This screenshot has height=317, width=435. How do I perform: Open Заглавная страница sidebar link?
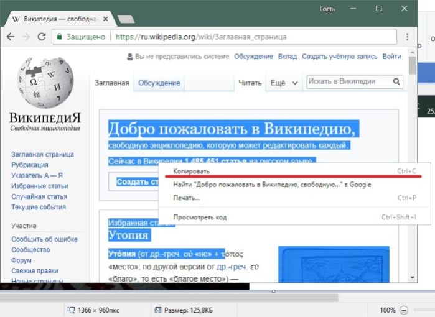[43, 154]
